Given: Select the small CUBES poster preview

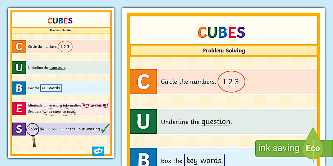Looking at the screenshot, I should point(61,83).
